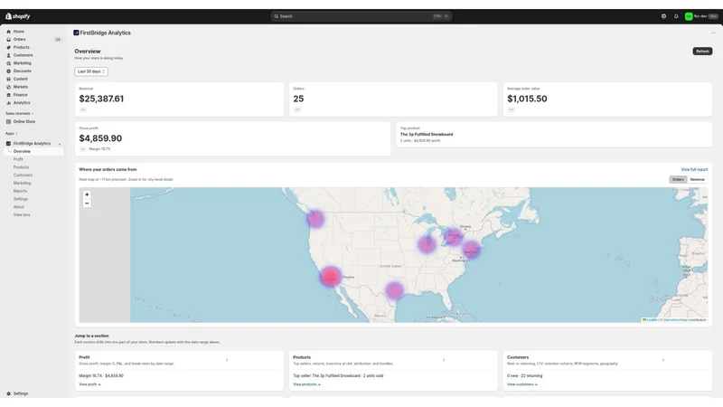Click the Southern California heat spot

[x=330, y=277]
